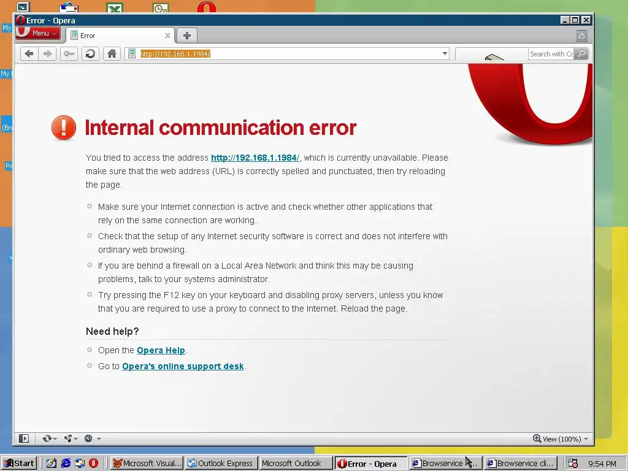The width and height of the screenshot is (628, 471).
Task: Click the Excel desktop icon behind window
Action: [115, 7]
